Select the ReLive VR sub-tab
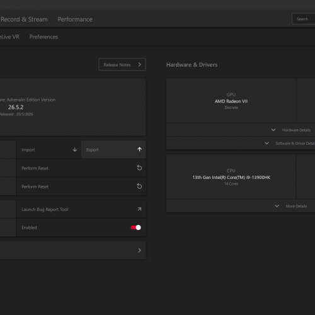315x315 pixels. 9,37
